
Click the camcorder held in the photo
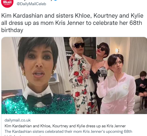[x=102, y=71]
